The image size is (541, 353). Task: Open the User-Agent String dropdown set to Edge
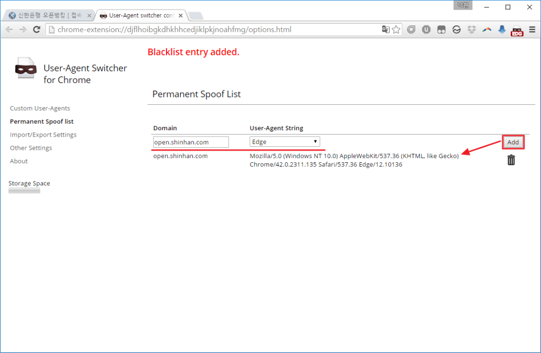click(x=285, y=142)
